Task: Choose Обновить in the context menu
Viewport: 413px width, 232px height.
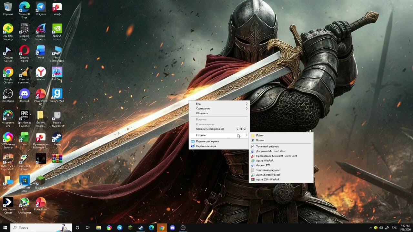Action: tap(219, 113)
